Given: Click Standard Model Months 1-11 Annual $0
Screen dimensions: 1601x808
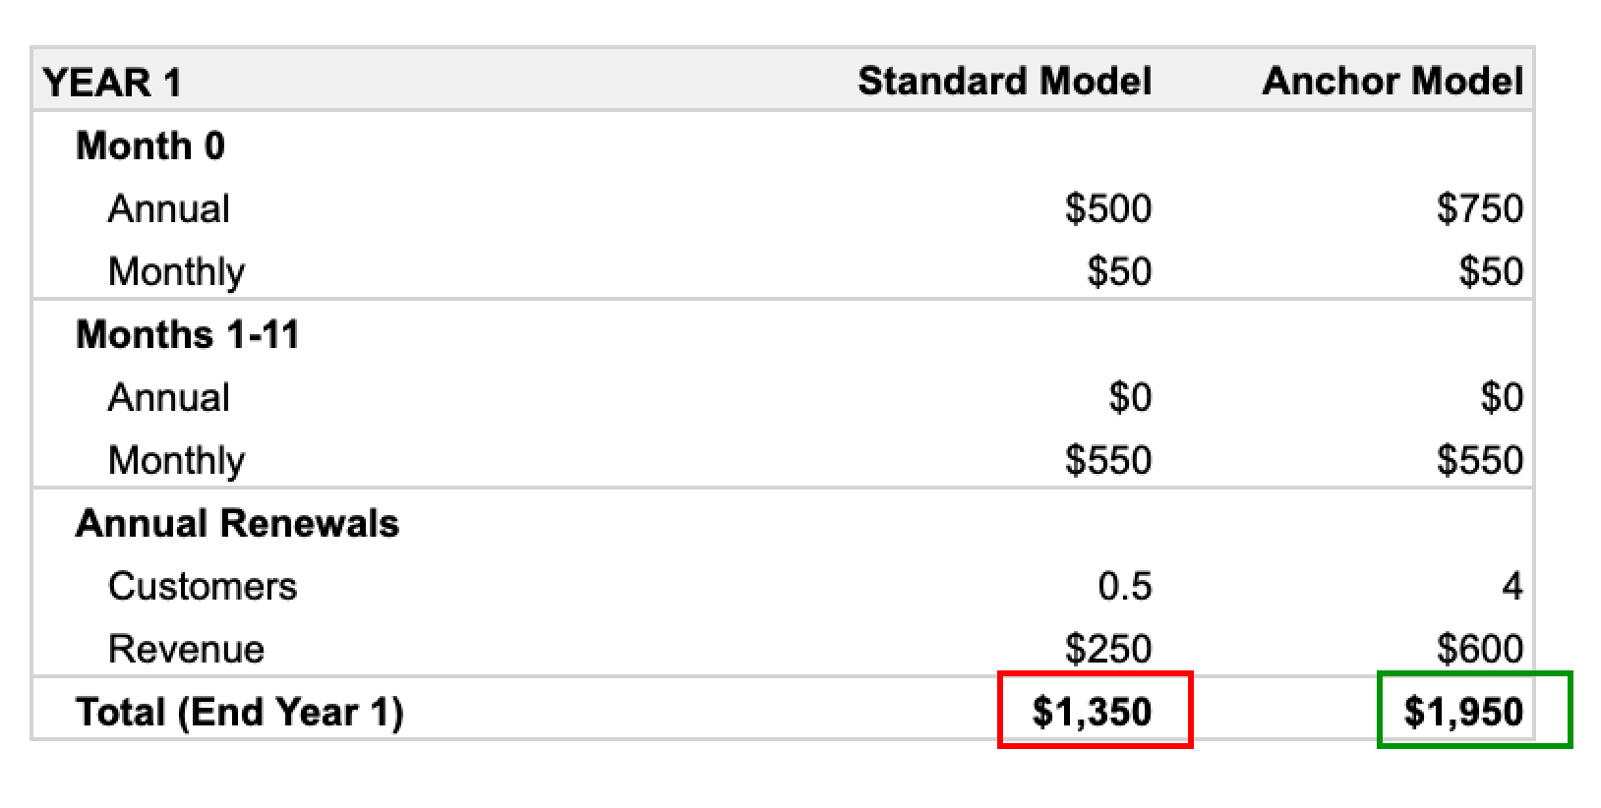Looking at the screenshot, I should (x=1130, y=397).
